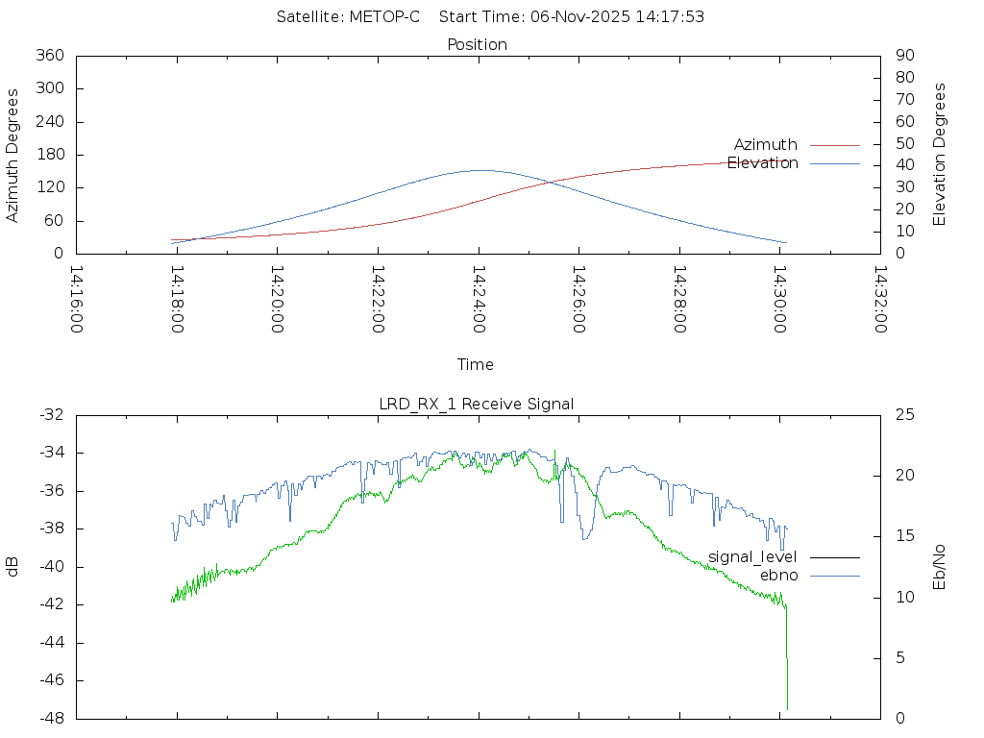Select the ebno legend label
Screen dimensions: 984x738
(x=778, y=575)
